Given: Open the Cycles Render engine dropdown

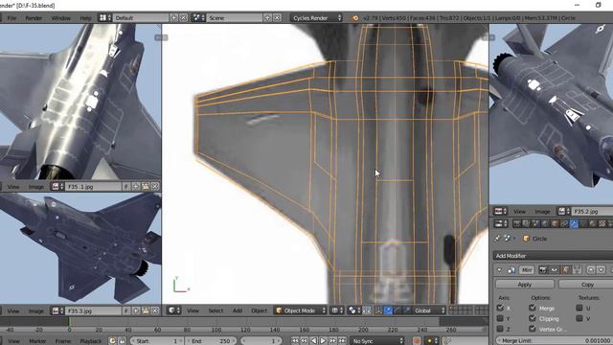Looking at the screenshot, I should [317, 17].
